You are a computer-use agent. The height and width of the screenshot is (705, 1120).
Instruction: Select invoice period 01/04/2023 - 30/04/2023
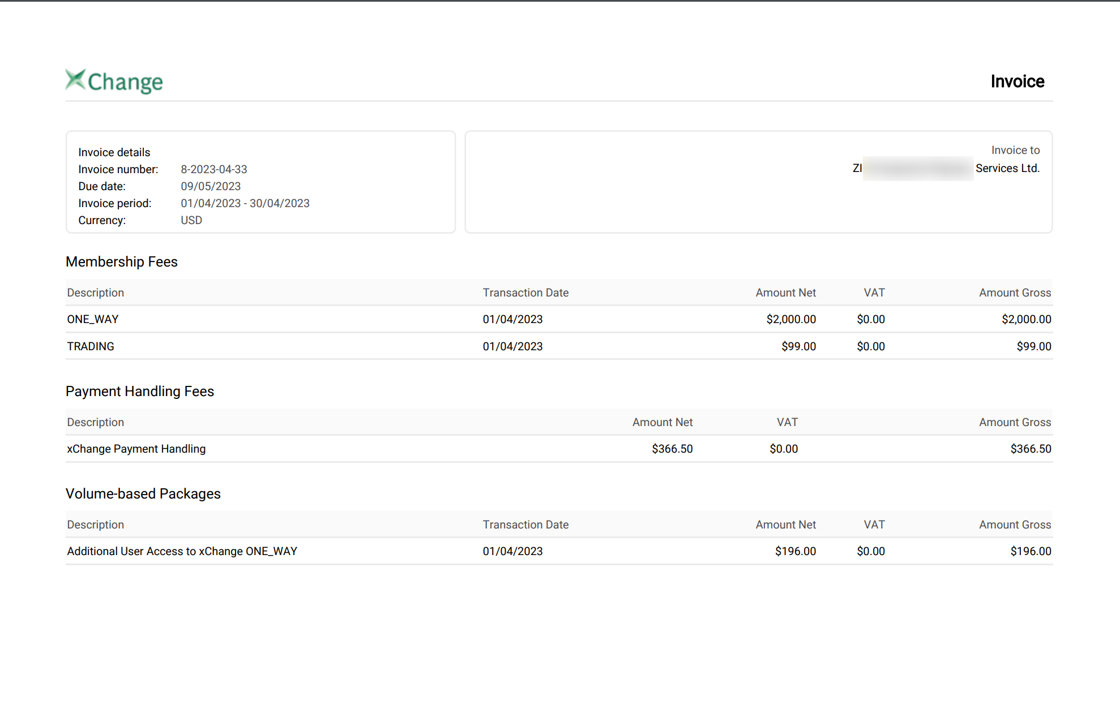(x=245, y=203)
